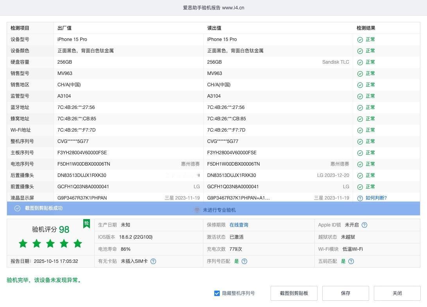Select the read value A3104
The image size is (427, 307).
214,96
